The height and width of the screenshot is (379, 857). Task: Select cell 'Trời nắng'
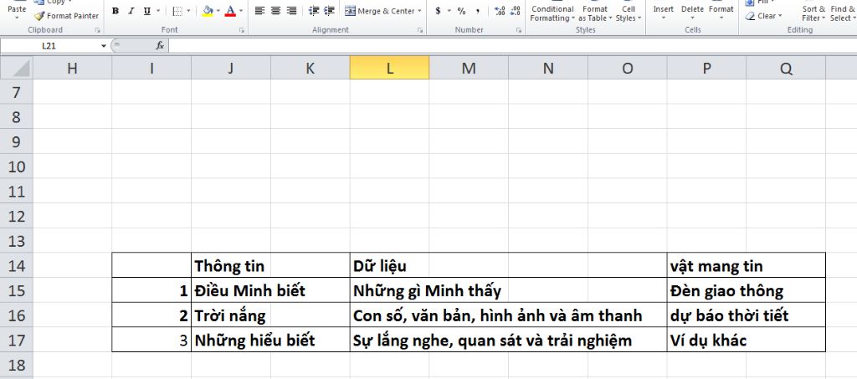click(231, 315)
